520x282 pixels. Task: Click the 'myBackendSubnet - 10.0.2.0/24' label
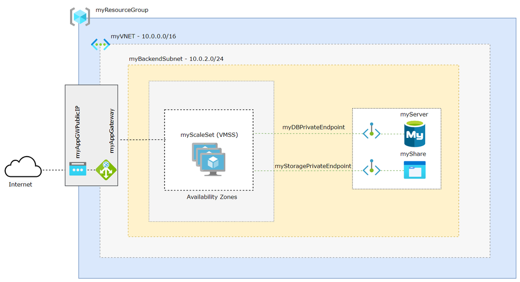pos(176,59)
